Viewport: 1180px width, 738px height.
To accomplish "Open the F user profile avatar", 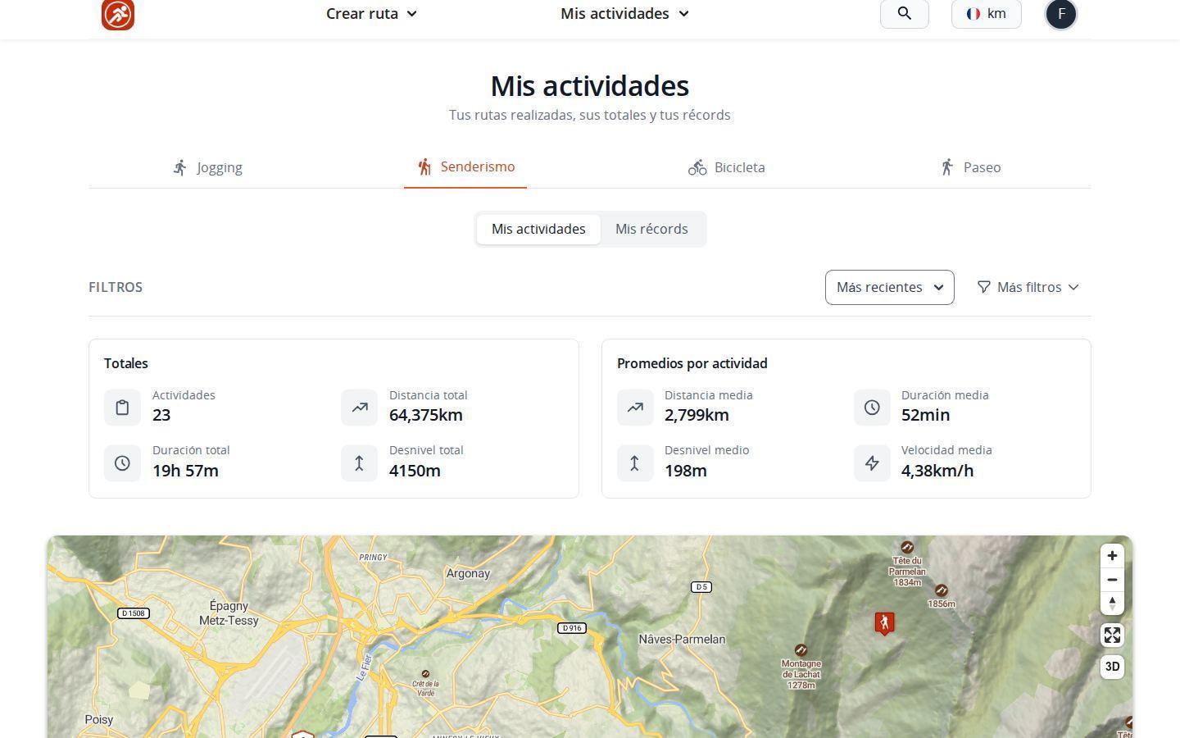I will point(1061,14).
